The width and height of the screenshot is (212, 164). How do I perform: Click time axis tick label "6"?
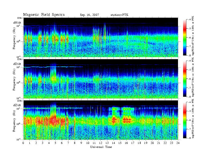pos(62,143)
